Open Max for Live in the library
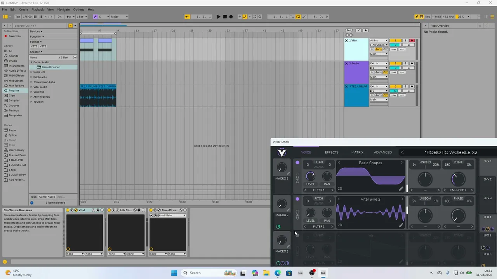Image resolution: width=497 pixels, height=279 pixels. pyautogui.click(x=16, y=86)
